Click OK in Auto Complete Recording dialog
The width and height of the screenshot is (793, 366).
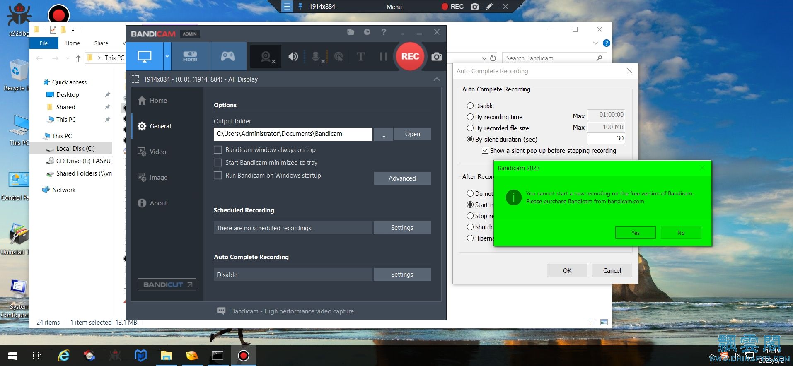pyautogui.click(x=567, y=270)
